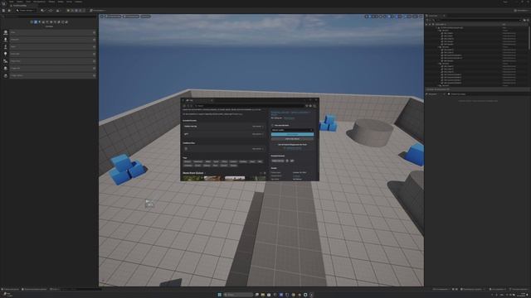This screenshot has width=531, height=298.
Task: Click the Outliner search field
Action: coord(477,20)
